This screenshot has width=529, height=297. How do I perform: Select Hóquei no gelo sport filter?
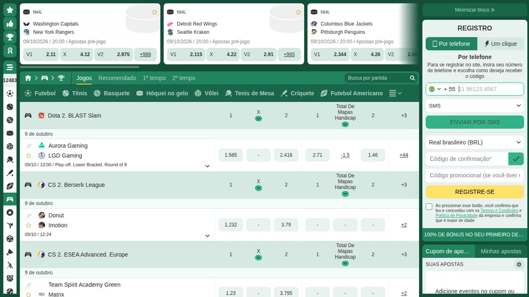pyautogui.click(x=162, y=93)
